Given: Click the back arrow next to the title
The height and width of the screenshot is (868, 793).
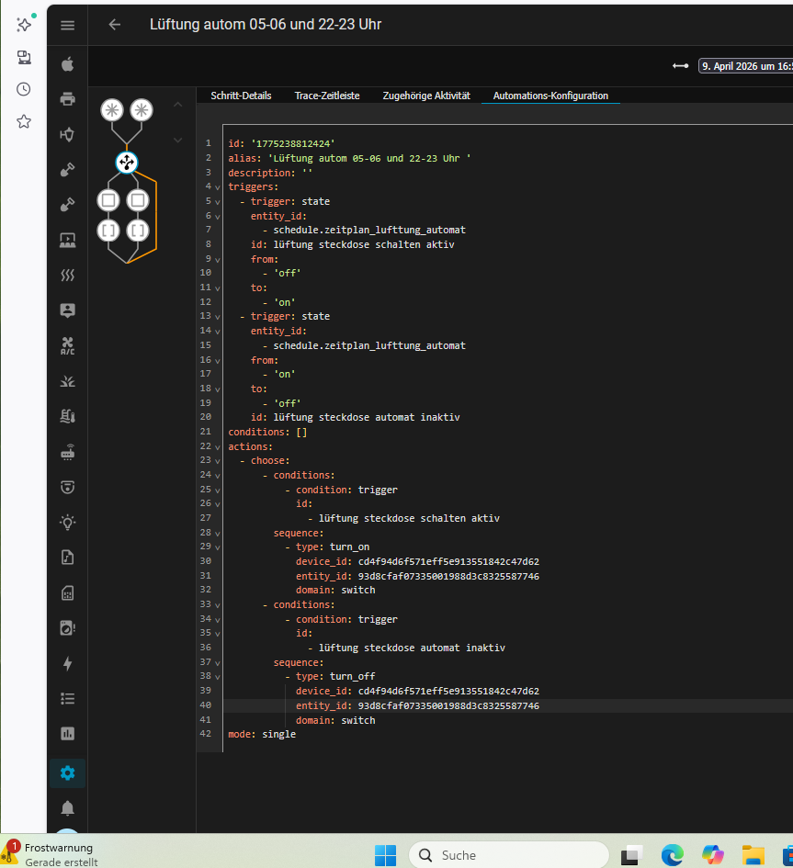Looking at the screenshot, I should (x=115, y=25).
